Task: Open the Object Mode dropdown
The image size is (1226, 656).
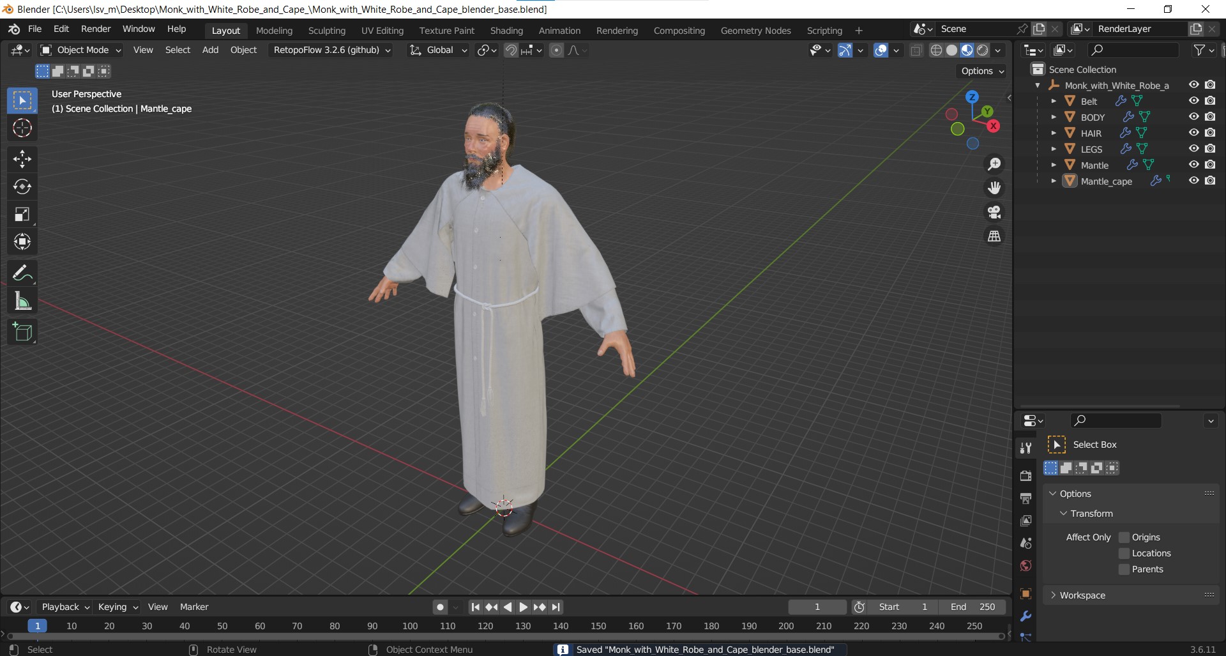Action: 81,50
